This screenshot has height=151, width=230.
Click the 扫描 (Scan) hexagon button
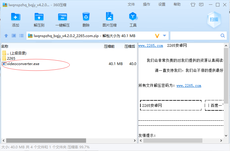214,19
